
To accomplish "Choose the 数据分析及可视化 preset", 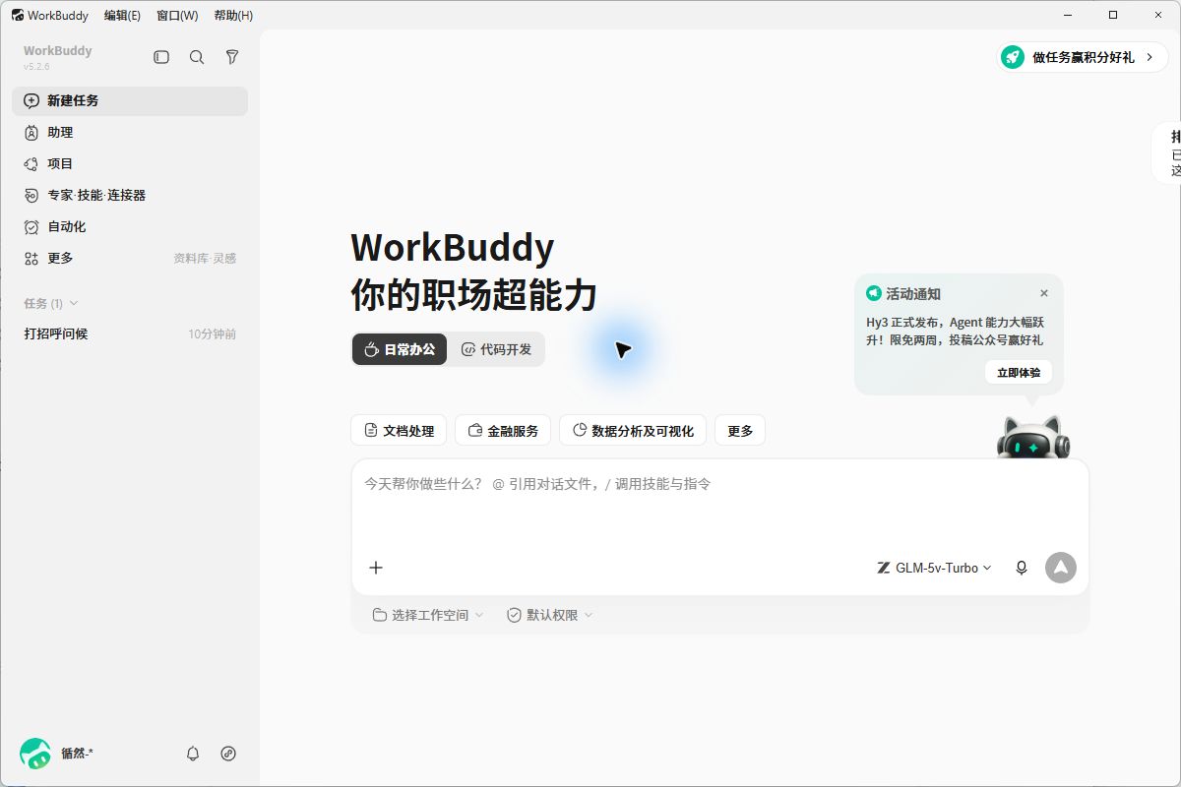I will click(633, 431).
